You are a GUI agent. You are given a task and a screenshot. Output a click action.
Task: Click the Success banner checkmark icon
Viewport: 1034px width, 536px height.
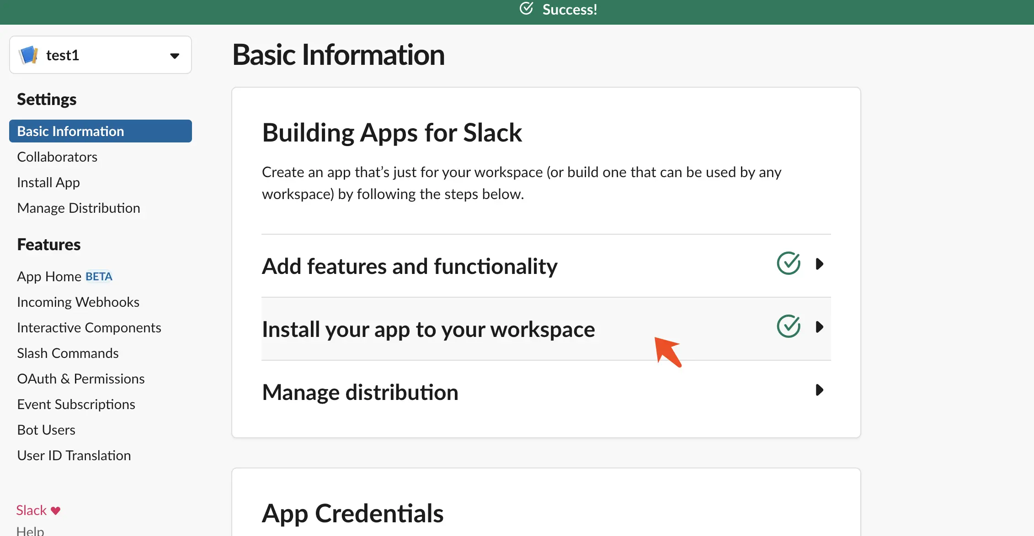point(526,9)
